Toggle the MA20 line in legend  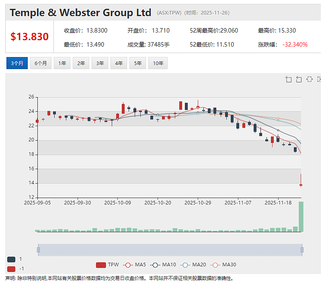[193, 265]
